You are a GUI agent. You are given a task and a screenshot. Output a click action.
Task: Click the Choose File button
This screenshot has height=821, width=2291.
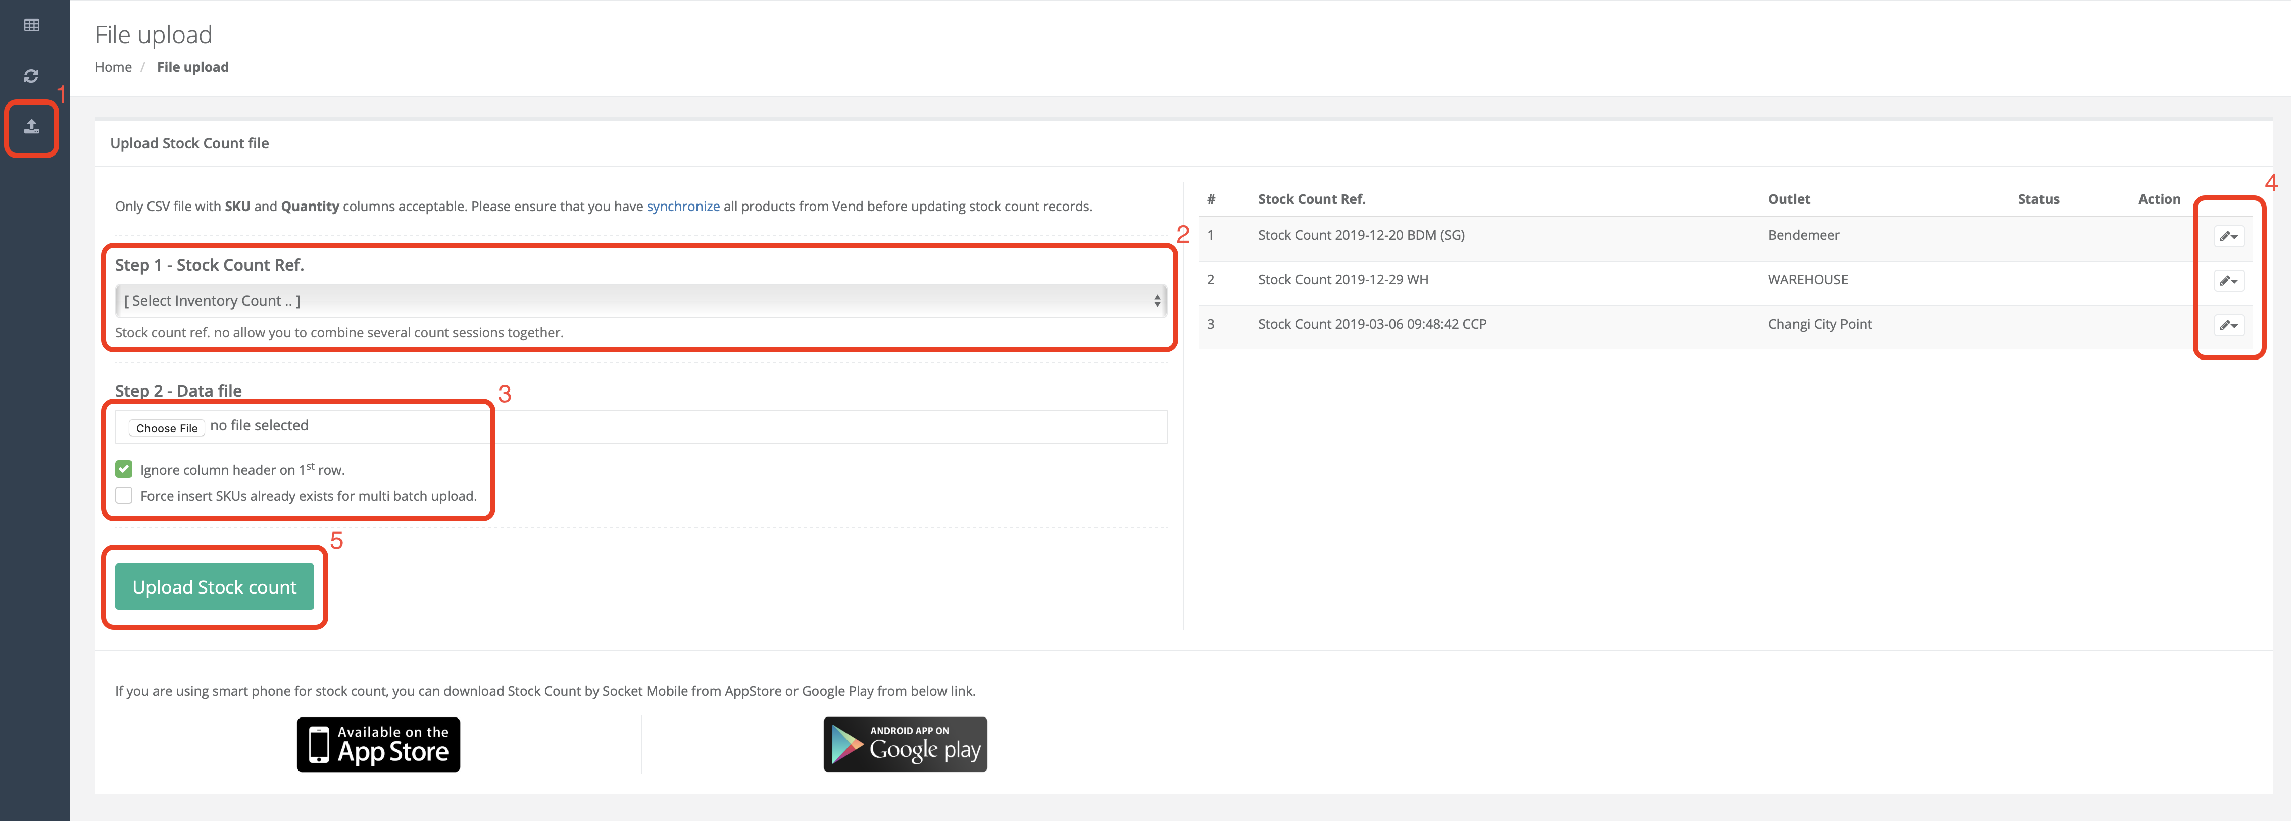pos(166,428)
